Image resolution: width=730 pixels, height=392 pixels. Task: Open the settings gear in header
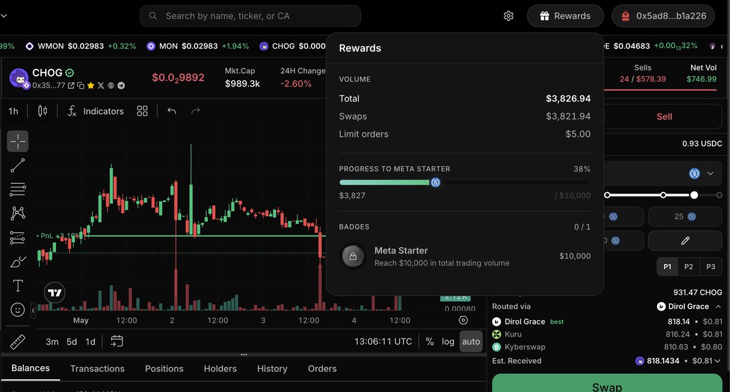pyautogui.click(x=509, y=16)
